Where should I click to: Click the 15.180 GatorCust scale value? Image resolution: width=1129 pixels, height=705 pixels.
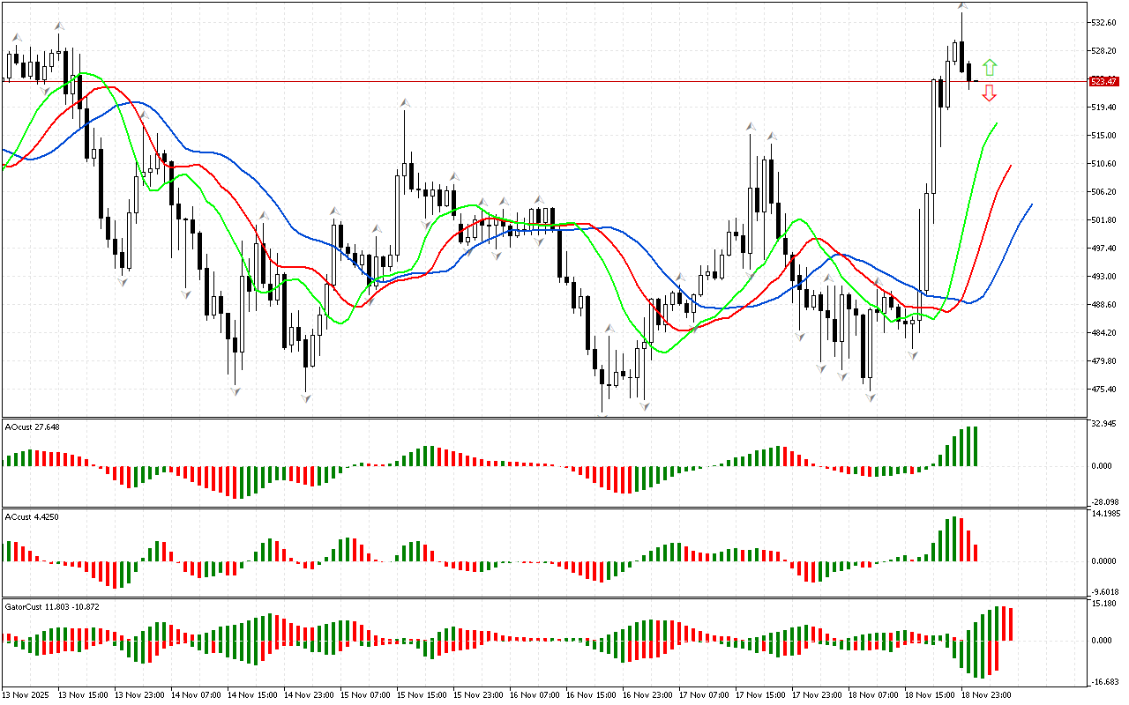pos(1104,604)
